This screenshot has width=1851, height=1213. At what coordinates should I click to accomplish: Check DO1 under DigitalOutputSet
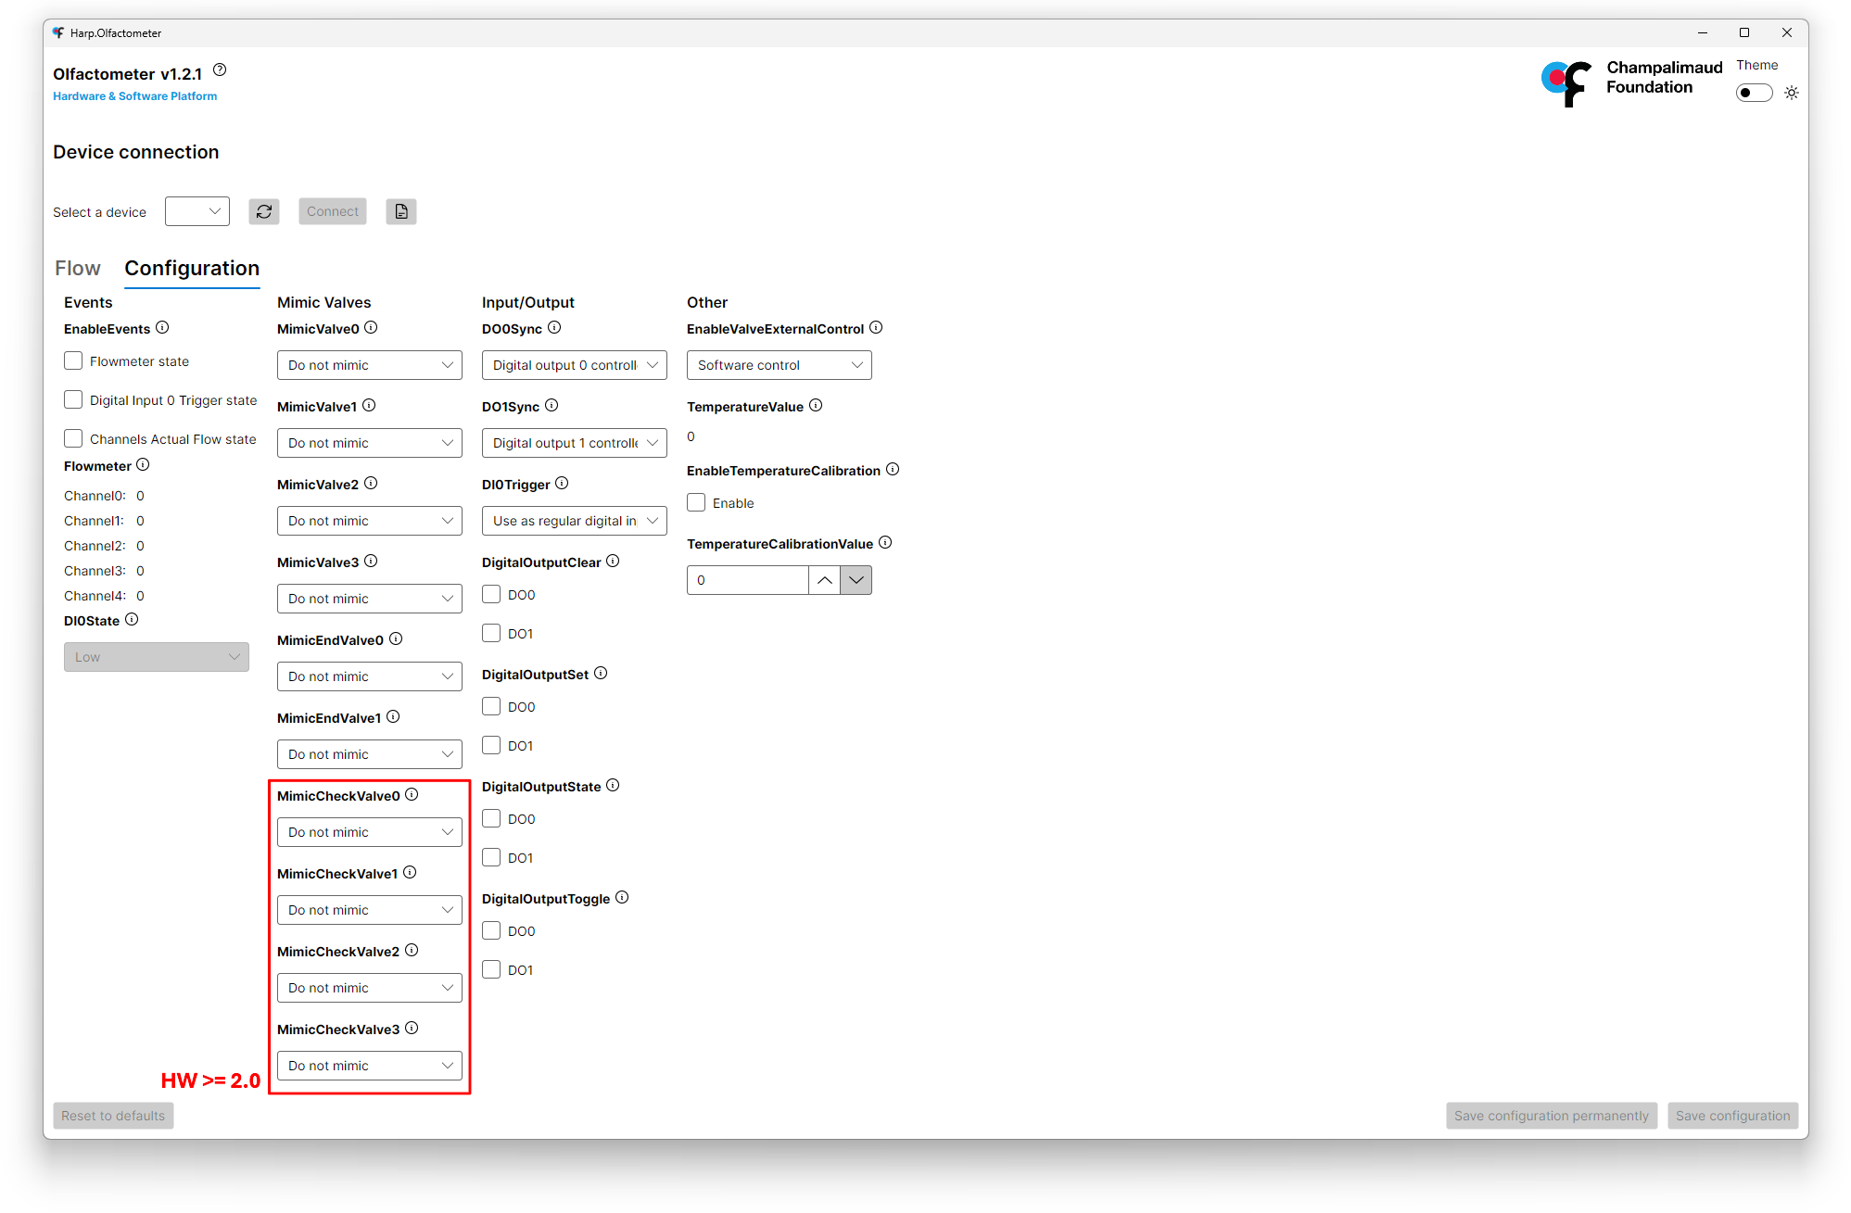tap(491, 746)
